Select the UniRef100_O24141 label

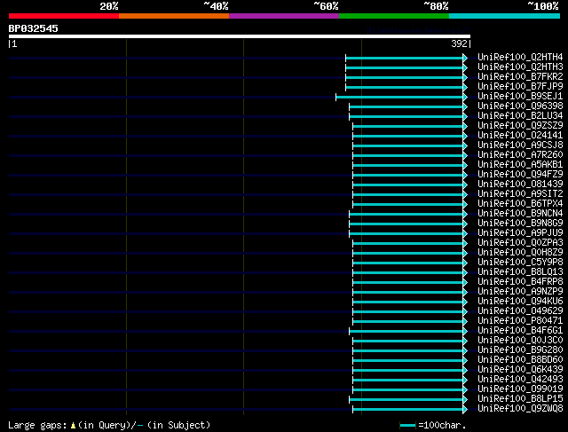pos(520,136)
